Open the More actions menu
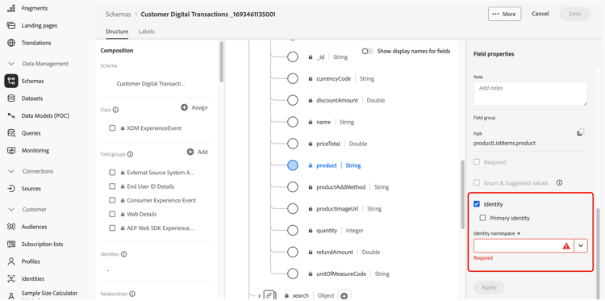Screen dimensions: 605x301 505,14
